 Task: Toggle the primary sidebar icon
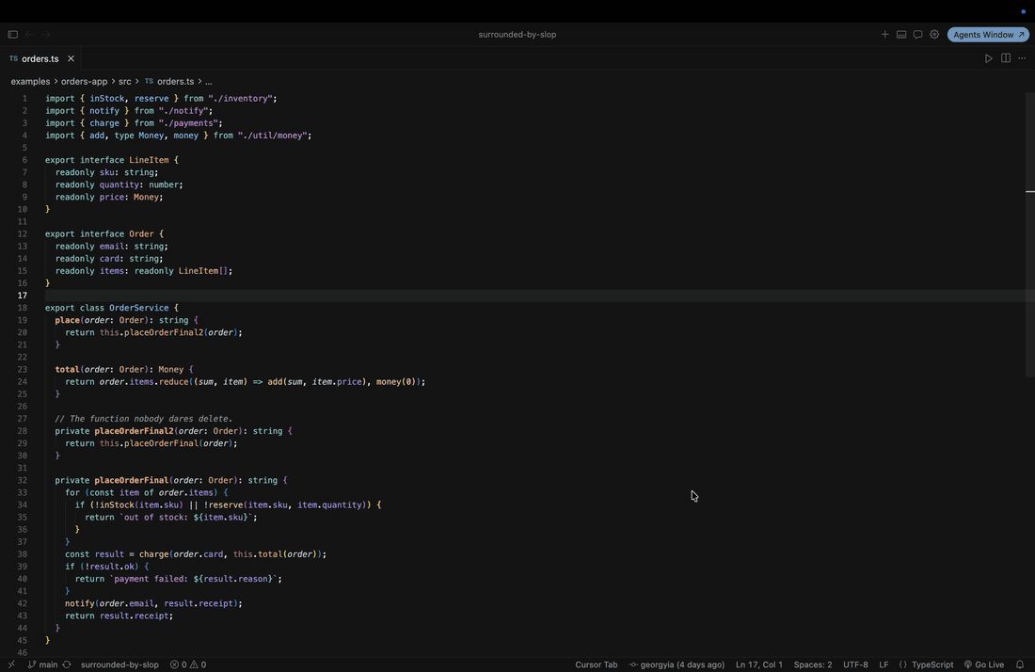coord(12,34)
